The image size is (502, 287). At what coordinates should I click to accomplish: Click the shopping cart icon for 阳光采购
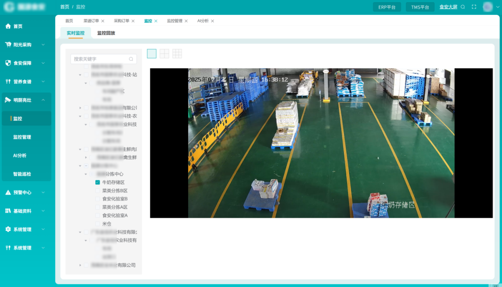click(x=8, y=45)
